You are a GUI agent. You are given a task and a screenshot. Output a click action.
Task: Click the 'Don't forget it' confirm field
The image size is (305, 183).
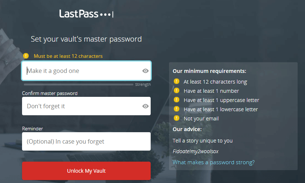(81, 106)
